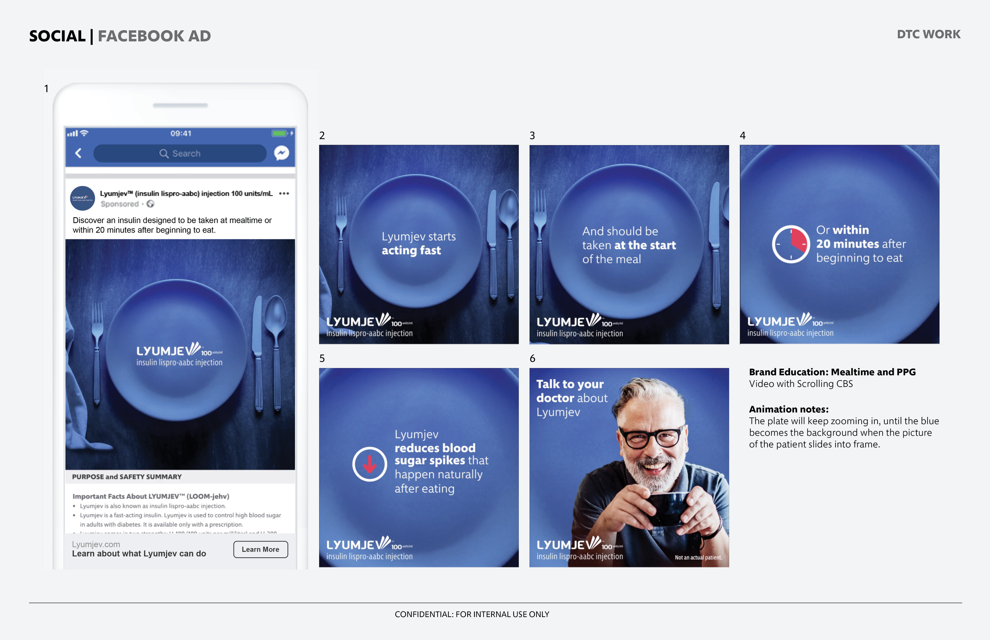Click the Lyumjev logo in frame 6
The width and height of the screenshot is (990, 640).
580,548
